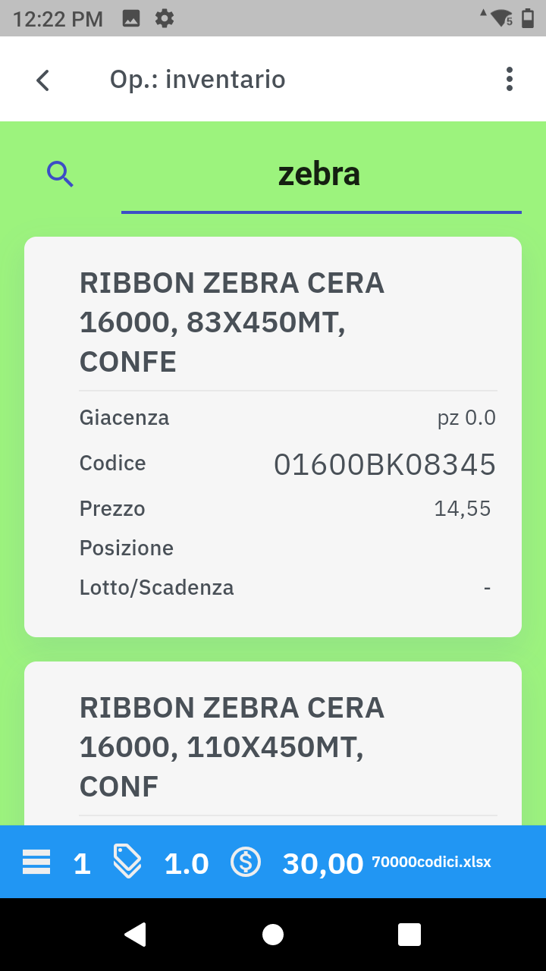
Task: Open the list icon in bottom bar
Action: 36,863
